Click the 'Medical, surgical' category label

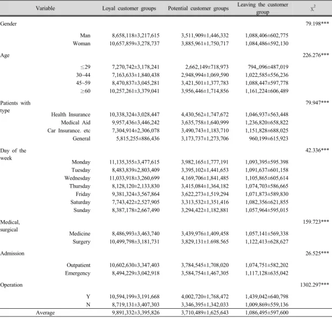coord(10,226)
